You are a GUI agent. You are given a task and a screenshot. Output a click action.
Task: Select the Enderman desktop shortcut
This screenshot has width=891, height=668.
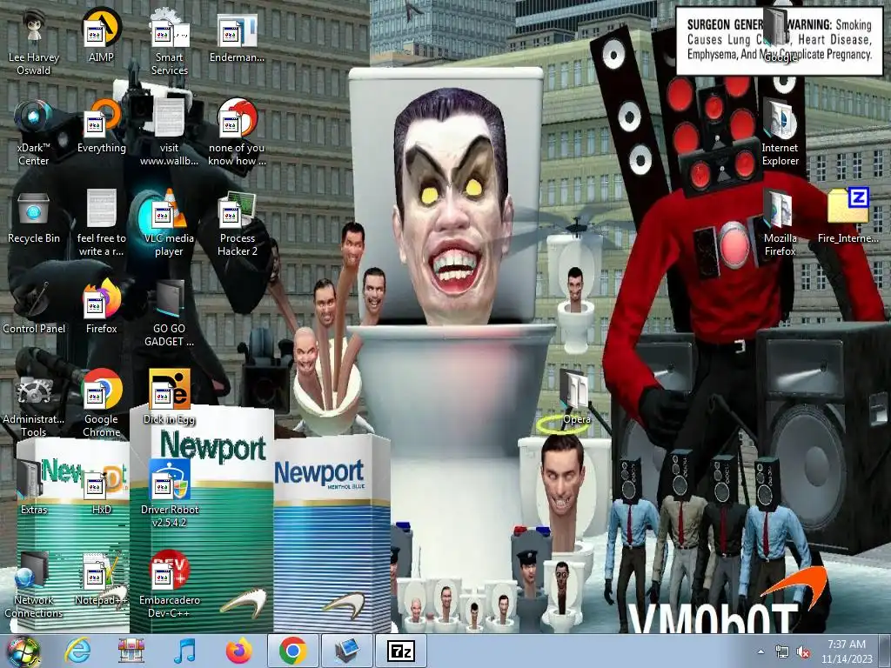pyautogui.click(x=237, y=36)
